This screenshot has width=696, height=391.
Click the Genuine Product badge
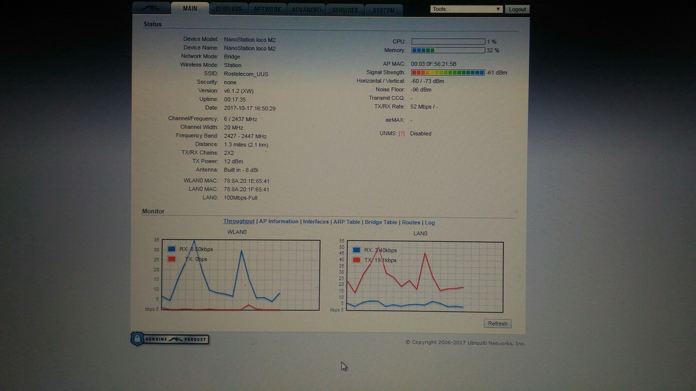point(170,339)
